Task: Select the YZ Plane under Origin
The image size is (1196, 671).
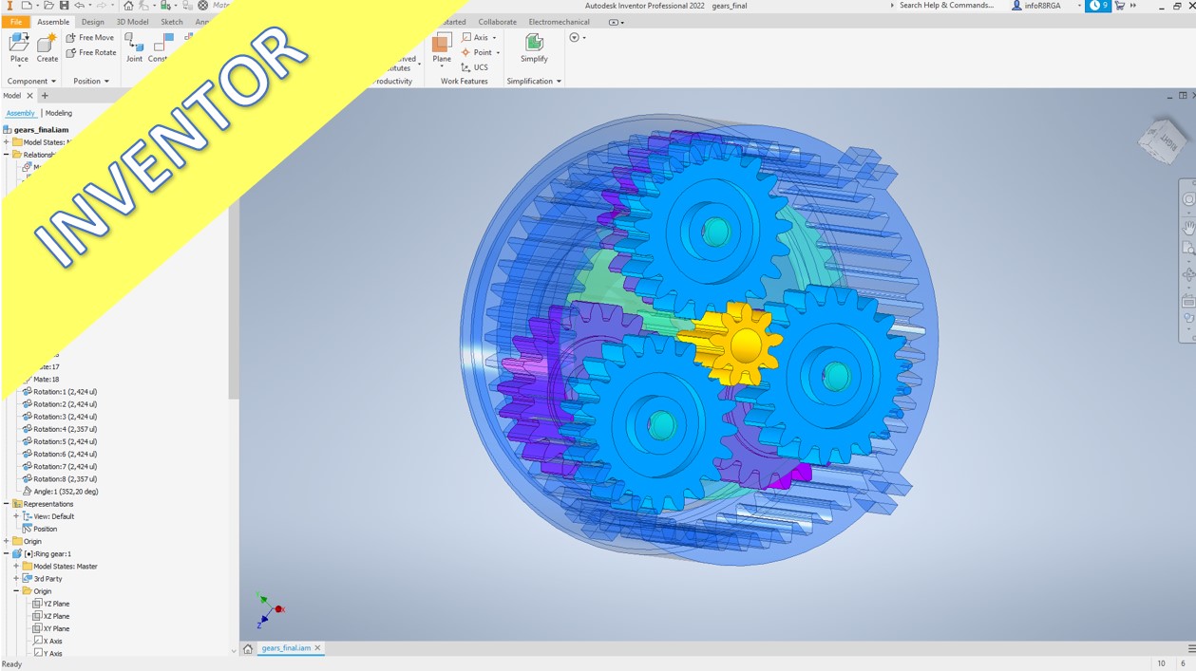Action: (50, 604)
